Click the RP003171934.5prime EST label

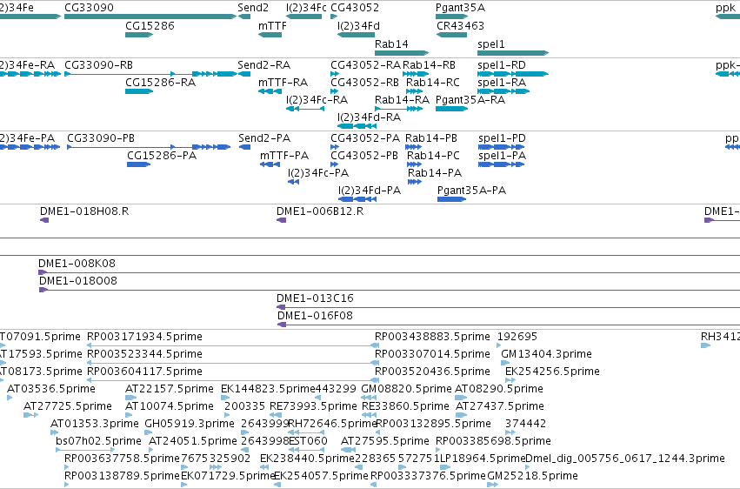coord(144,337)
